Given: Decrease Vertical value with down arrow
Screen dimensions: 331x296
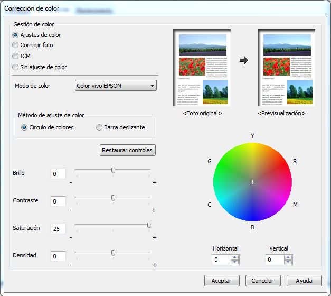Looking at the screenshot, I should 288,262.
